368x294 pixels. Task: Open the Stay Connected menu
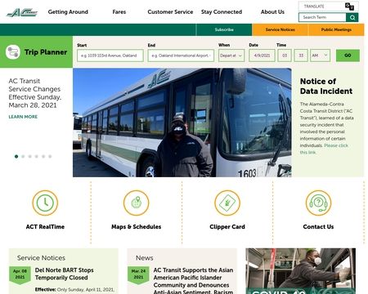tap(222, 12)
